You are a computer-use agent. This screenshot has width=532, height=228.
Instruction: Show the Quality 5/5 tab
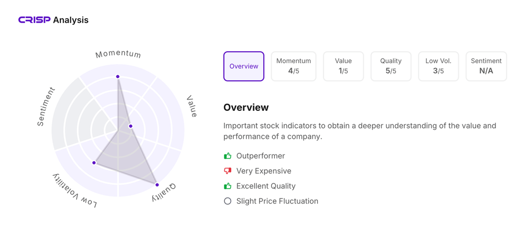point(391,66)
